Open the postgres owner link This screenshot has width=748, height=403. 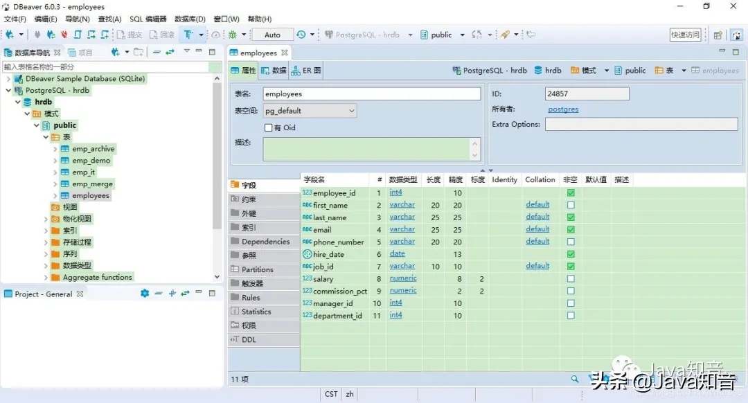coord(563,109)
